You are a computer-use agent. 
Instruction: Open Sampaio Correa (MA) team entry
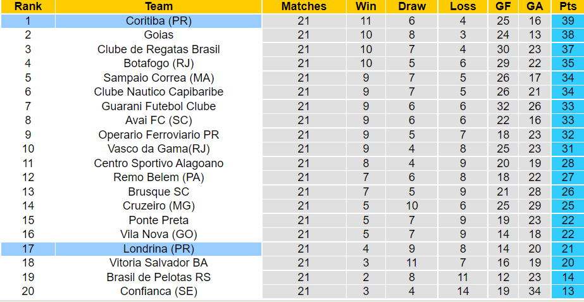pyautogui.click(x=158, y=78)
